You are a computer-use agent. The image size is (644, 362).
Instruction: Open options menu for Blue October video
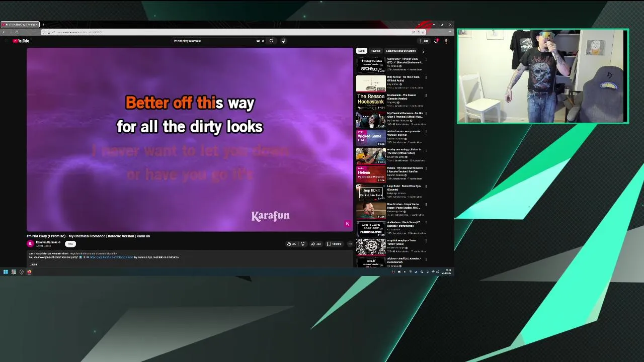click(x=426, y=205)
